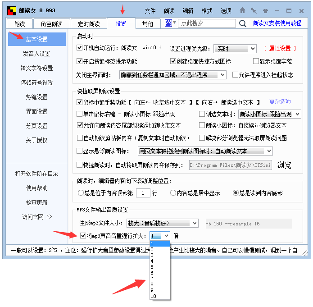Open the skin shirt icon

tap(265, 11)
